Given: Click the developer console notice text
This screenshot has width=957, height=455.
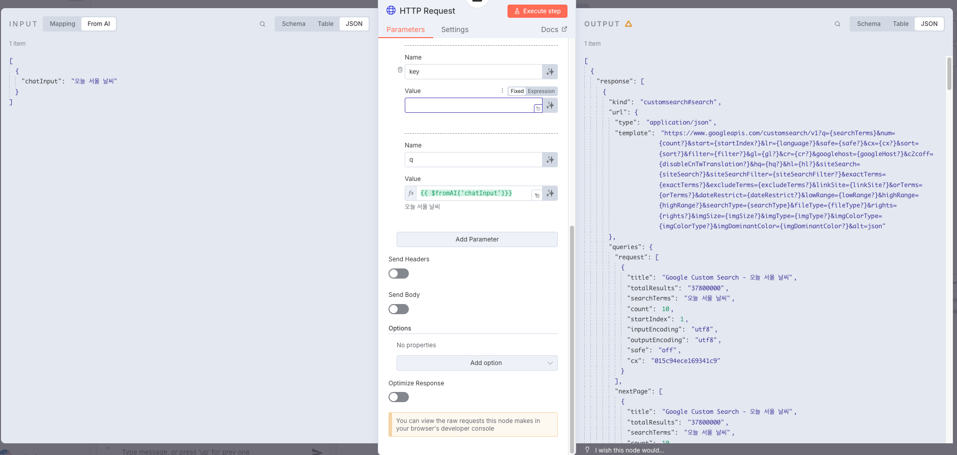Looking at the screenshot, I should click(x=468, y=424).
